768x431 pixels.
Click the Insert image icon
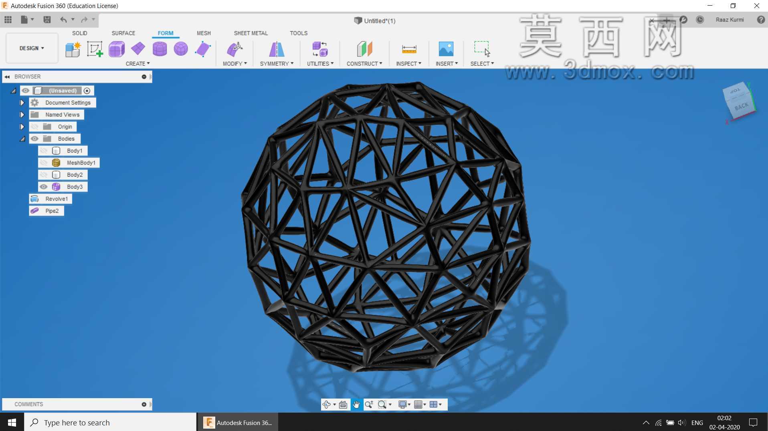tap(446, 49)
